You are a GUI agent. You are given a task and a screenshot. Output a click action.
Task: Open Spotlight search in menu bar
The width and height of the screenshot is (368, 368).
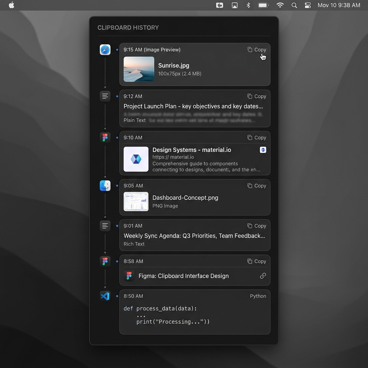(294, 5)
